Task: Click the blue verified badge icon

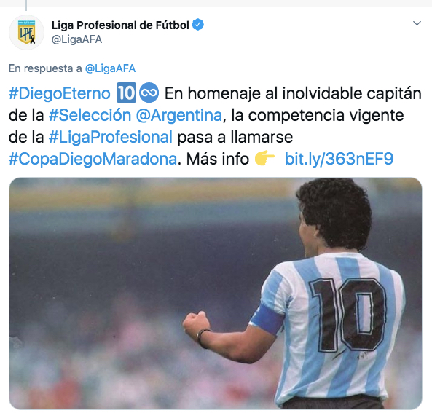Action: pos(198,25)
